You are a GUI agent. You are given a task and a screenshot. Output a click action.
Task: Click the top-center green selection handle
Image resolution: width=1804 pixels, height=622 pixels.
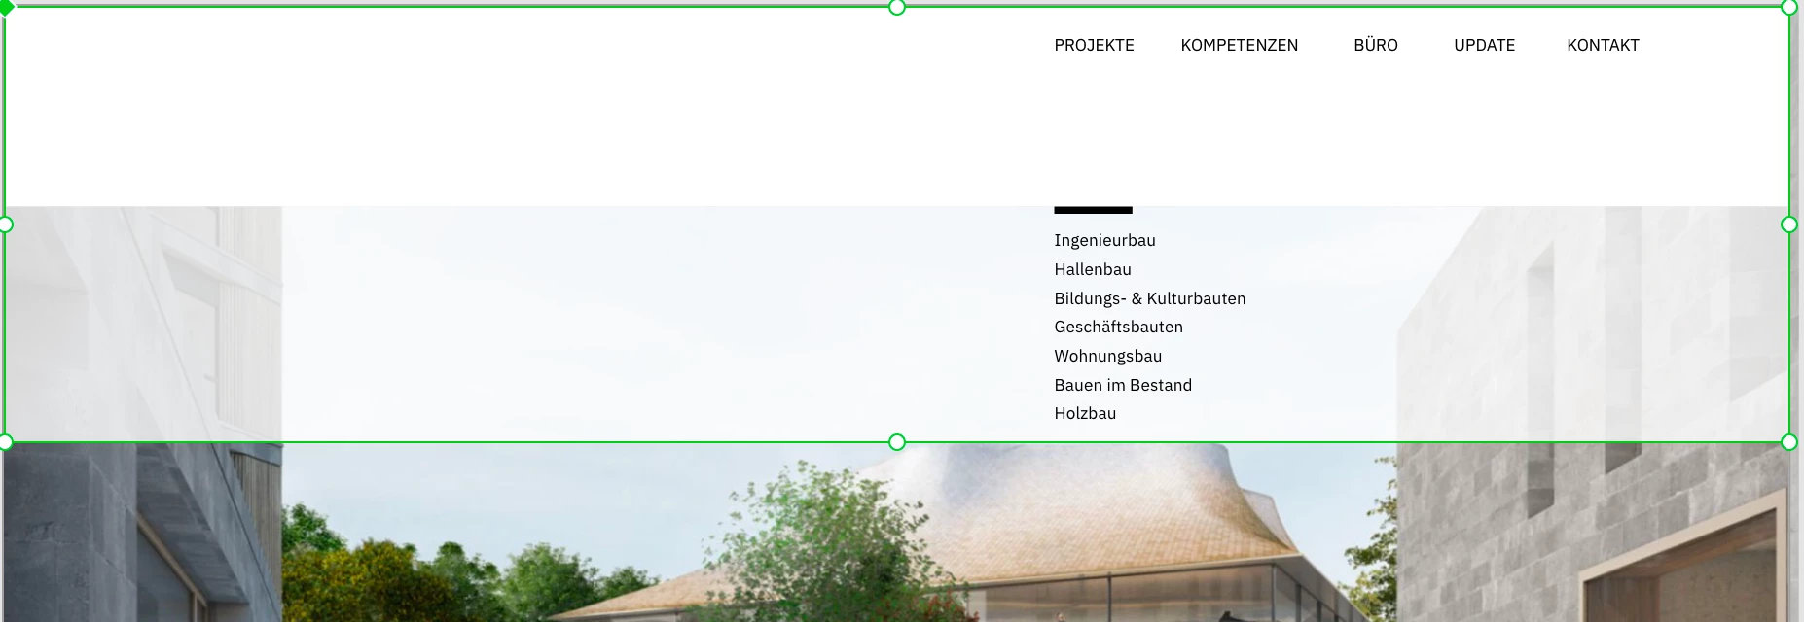[897, 7]
